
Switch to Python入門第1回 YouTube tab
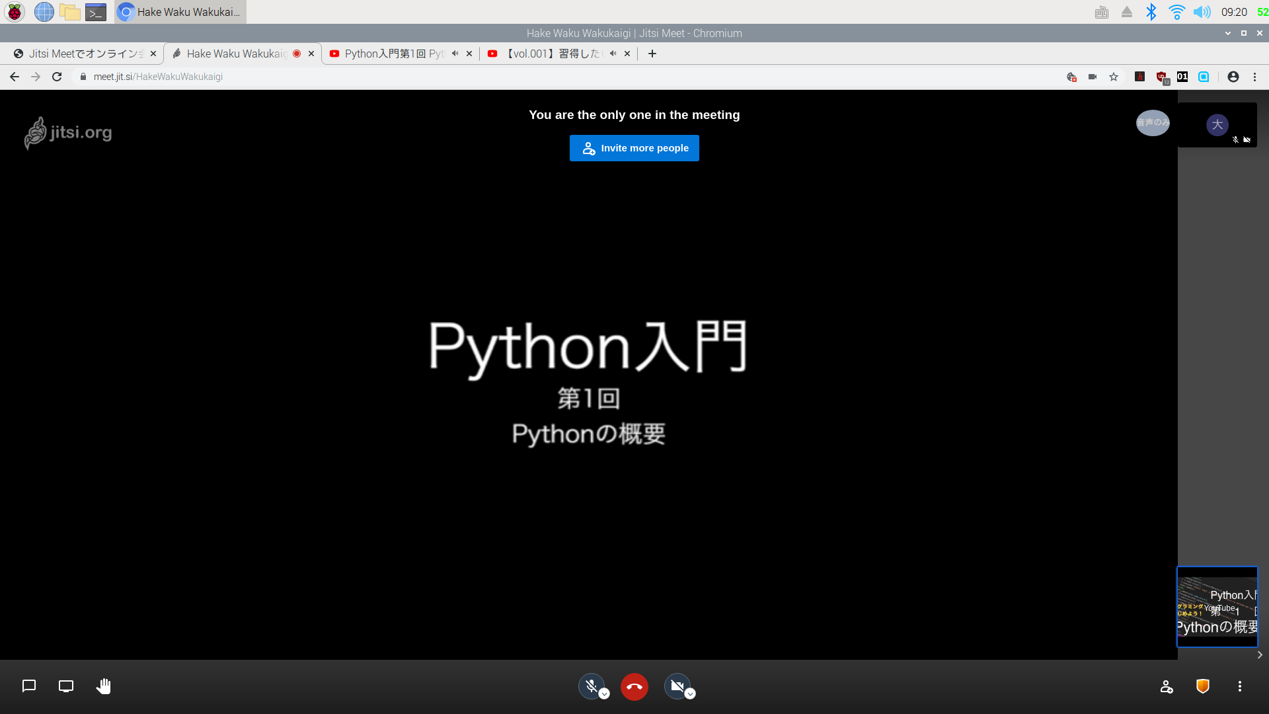pyautogui.click(x=393, y=54)
